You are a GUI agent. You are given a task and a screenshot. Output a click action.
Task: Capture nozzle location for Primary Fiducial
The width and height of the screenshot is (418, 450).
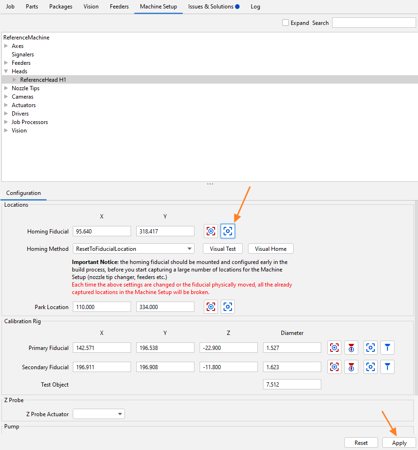coord(351,348)
